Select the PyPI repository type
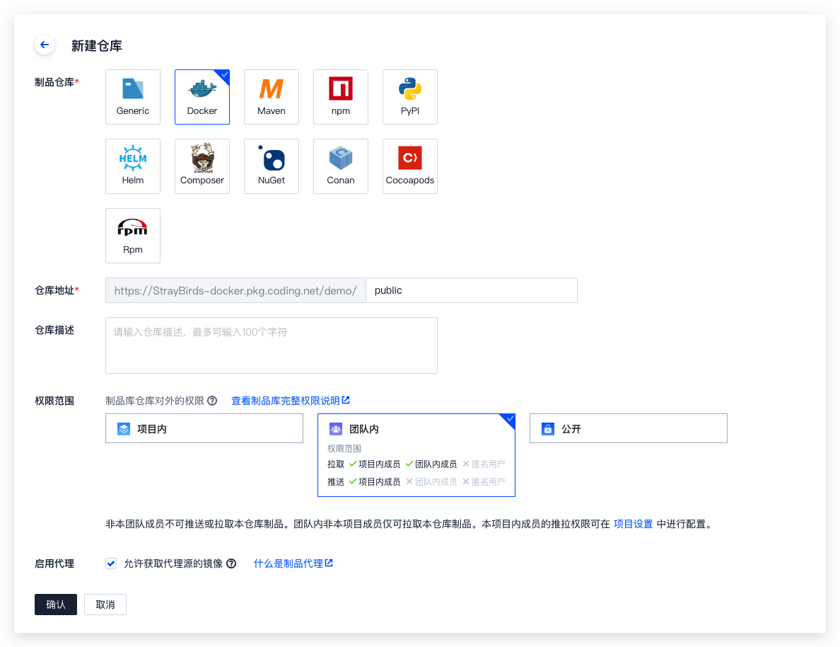This screenshot has height=647, width=840. (410, 97)
